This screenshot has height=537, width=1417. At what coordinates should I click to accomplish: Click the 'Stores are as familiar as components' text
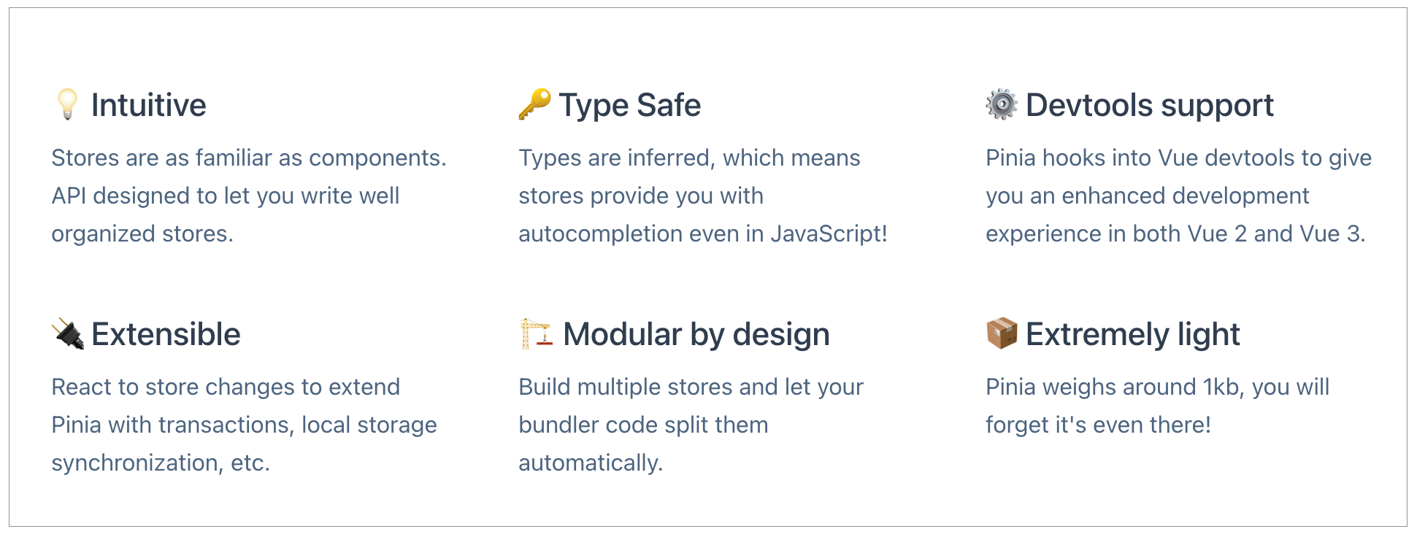(x=248, y=158)
